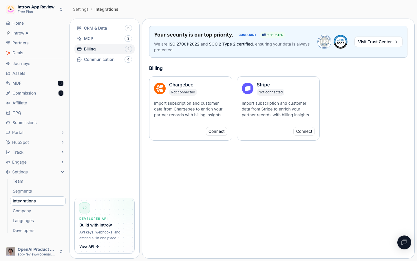Select the Communication category

(x=105, y=59)
